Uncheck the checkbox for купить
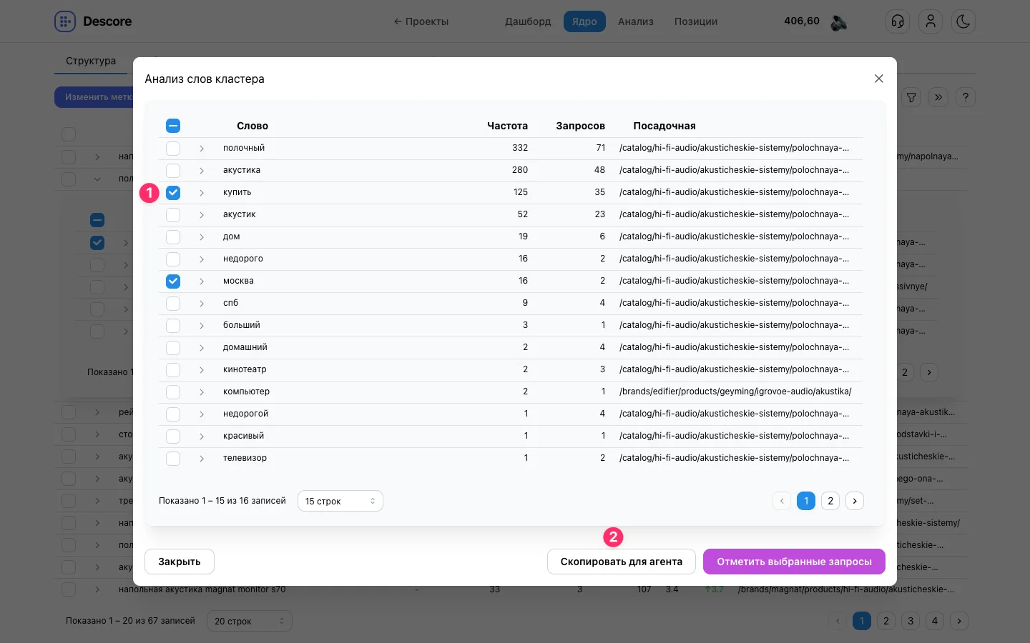The width and height of the screenshot is (1030, 643). [x=173, y=193]
